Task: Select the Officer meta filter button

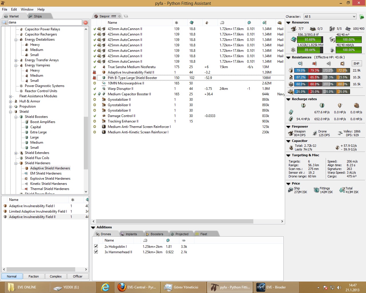Action: (x=78, y=276)
